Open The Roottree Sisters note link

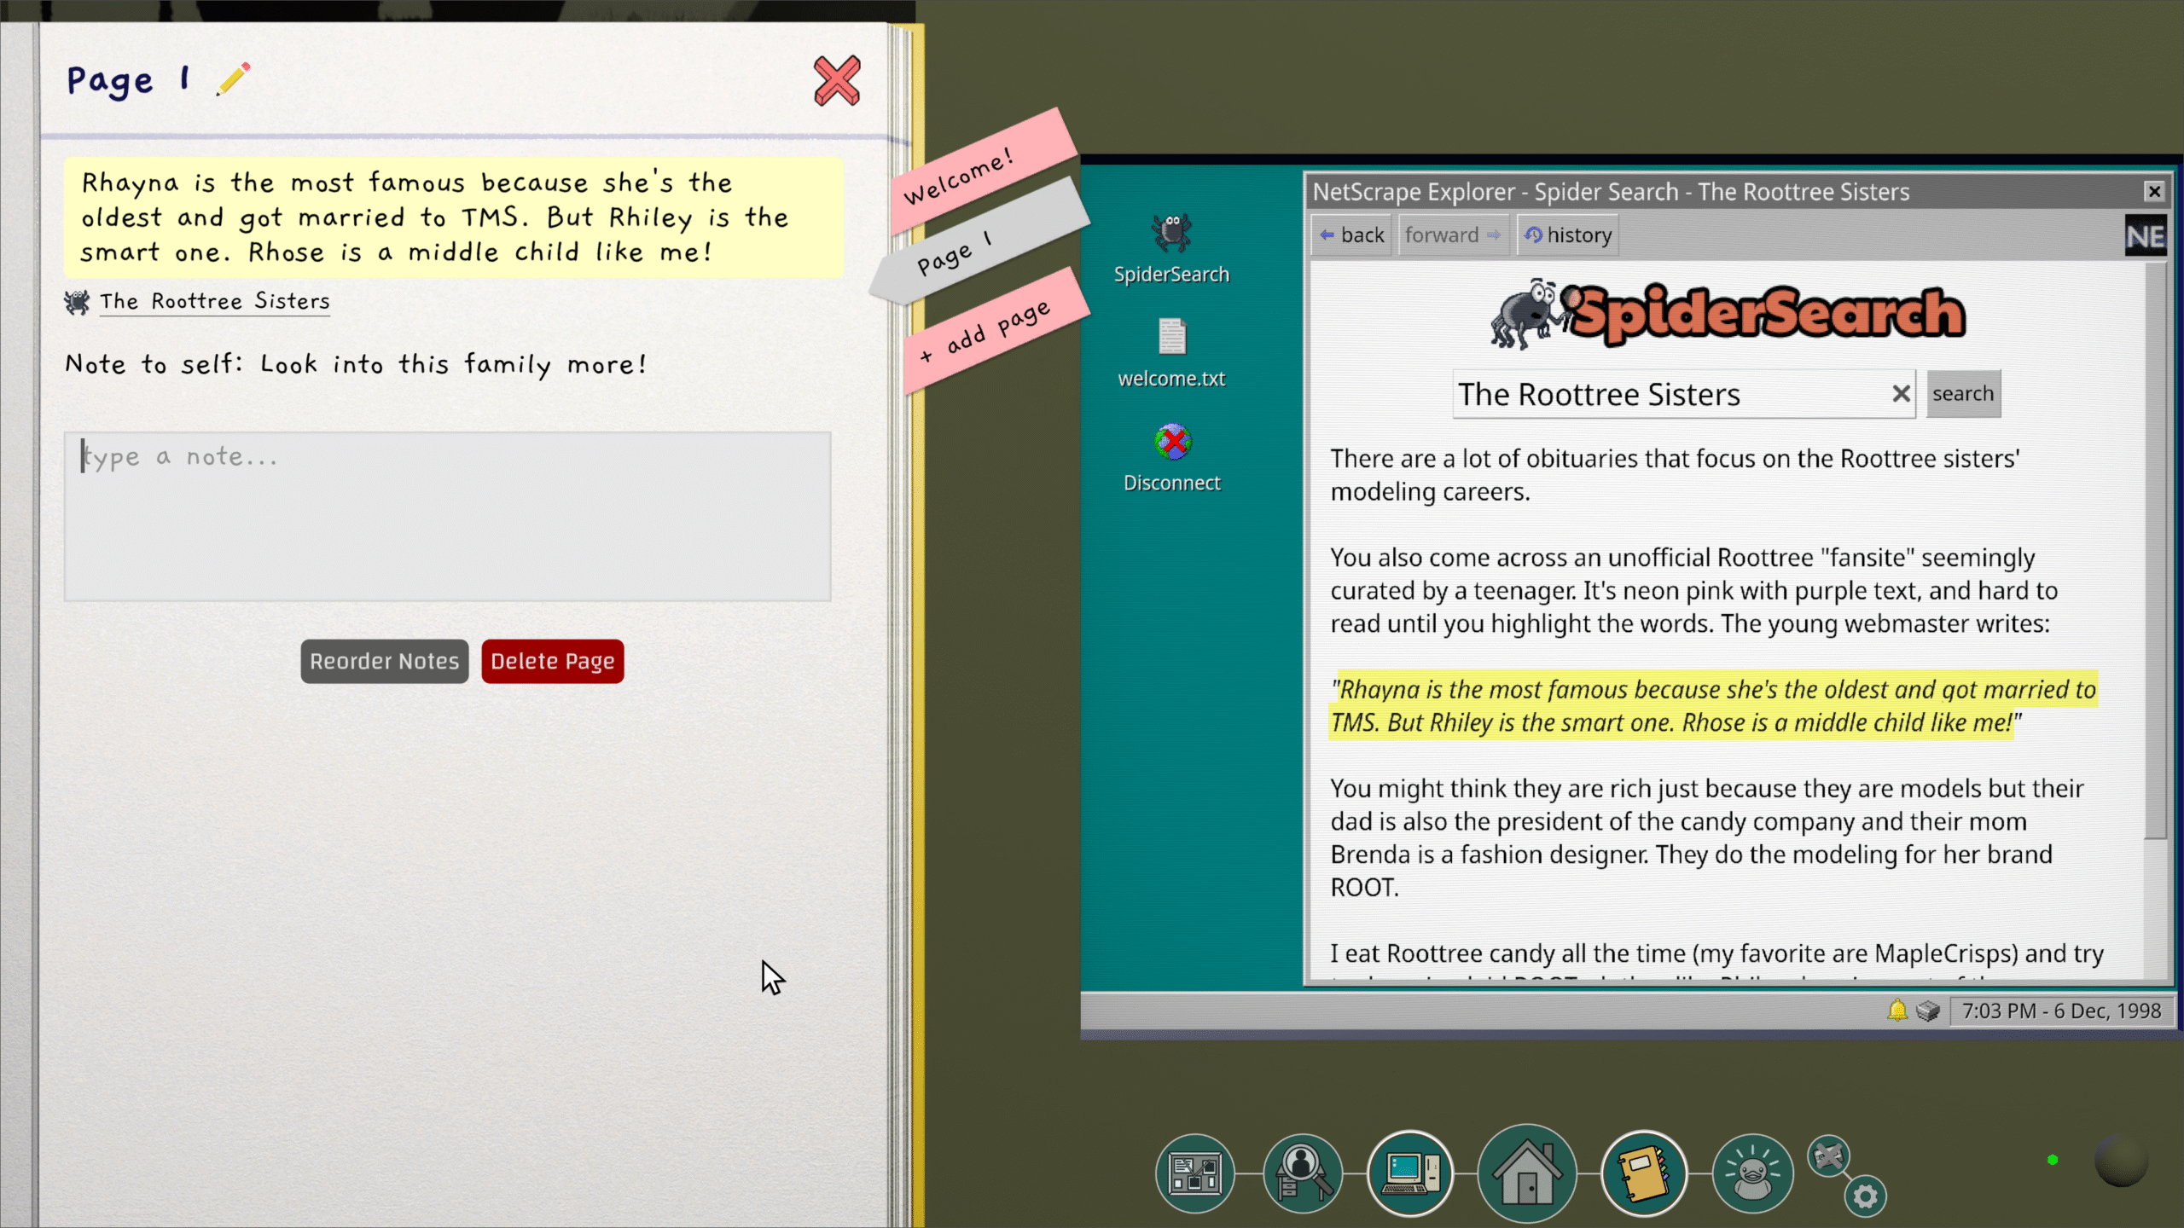coord(214,301)
